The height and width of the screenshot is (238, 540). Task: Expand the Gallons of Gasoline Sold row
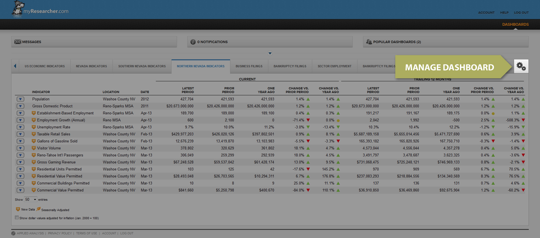pos(20,141)
